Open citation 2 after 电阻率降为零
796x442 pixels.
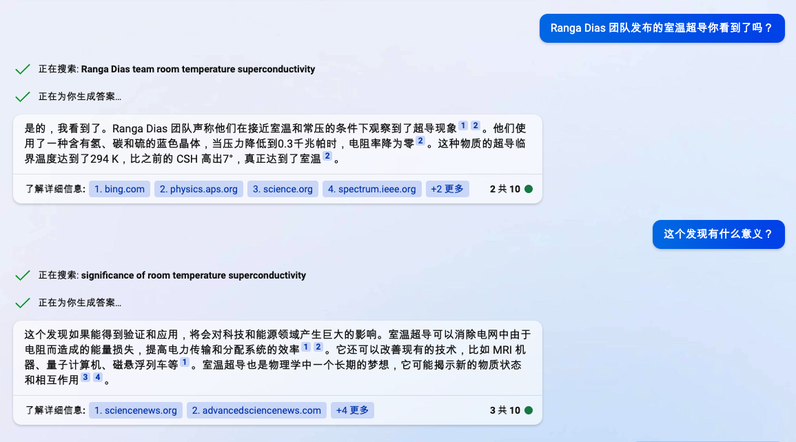(420, 141)
